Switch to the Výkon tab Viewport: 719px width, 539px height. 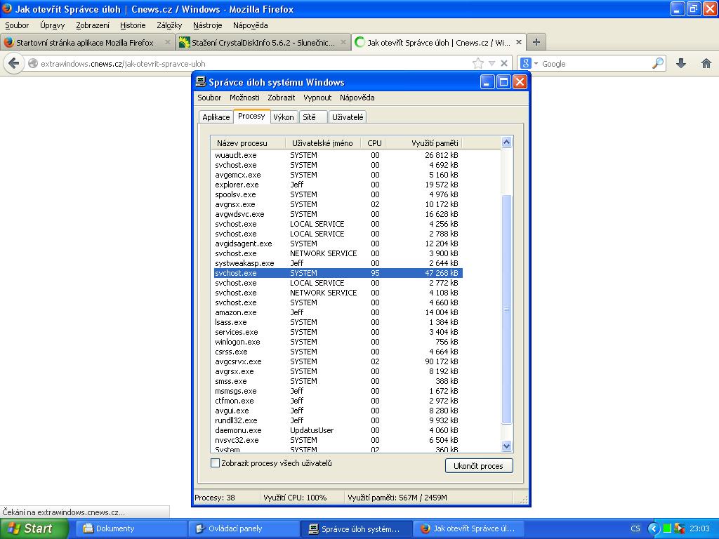284,117
